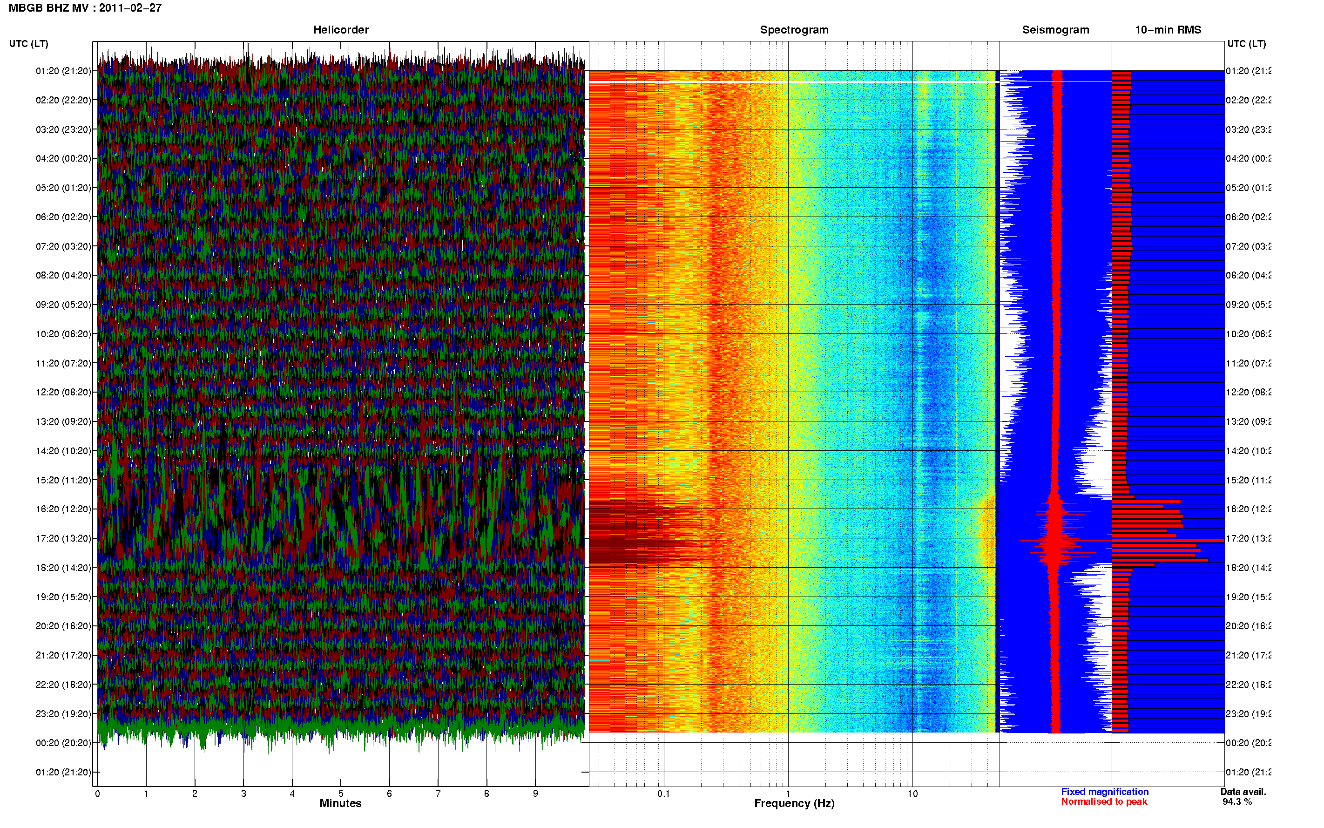Select the Spectrogram panel heading
The height and width of the screenshot is (828, 1324).
794,30
